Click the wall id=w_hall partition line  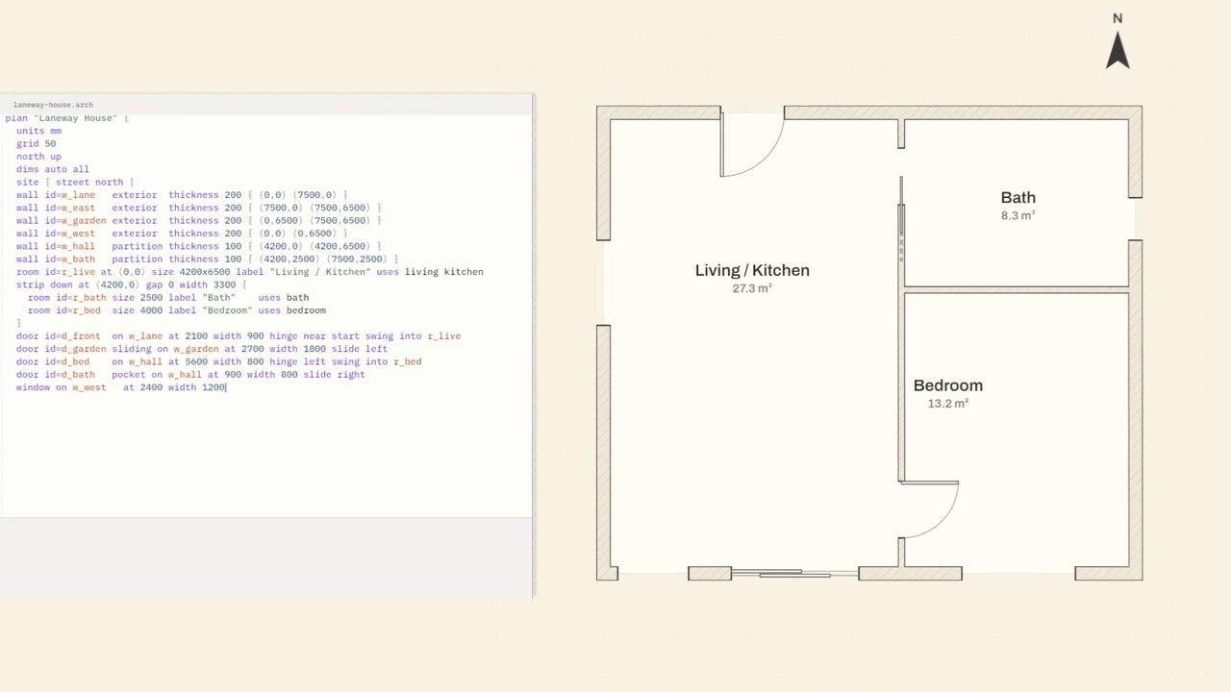[199, 246]
